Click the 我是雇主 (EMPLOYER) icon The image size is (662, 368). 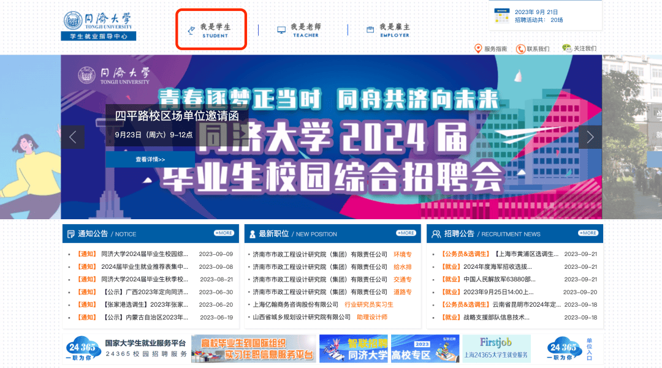(368, 29)
